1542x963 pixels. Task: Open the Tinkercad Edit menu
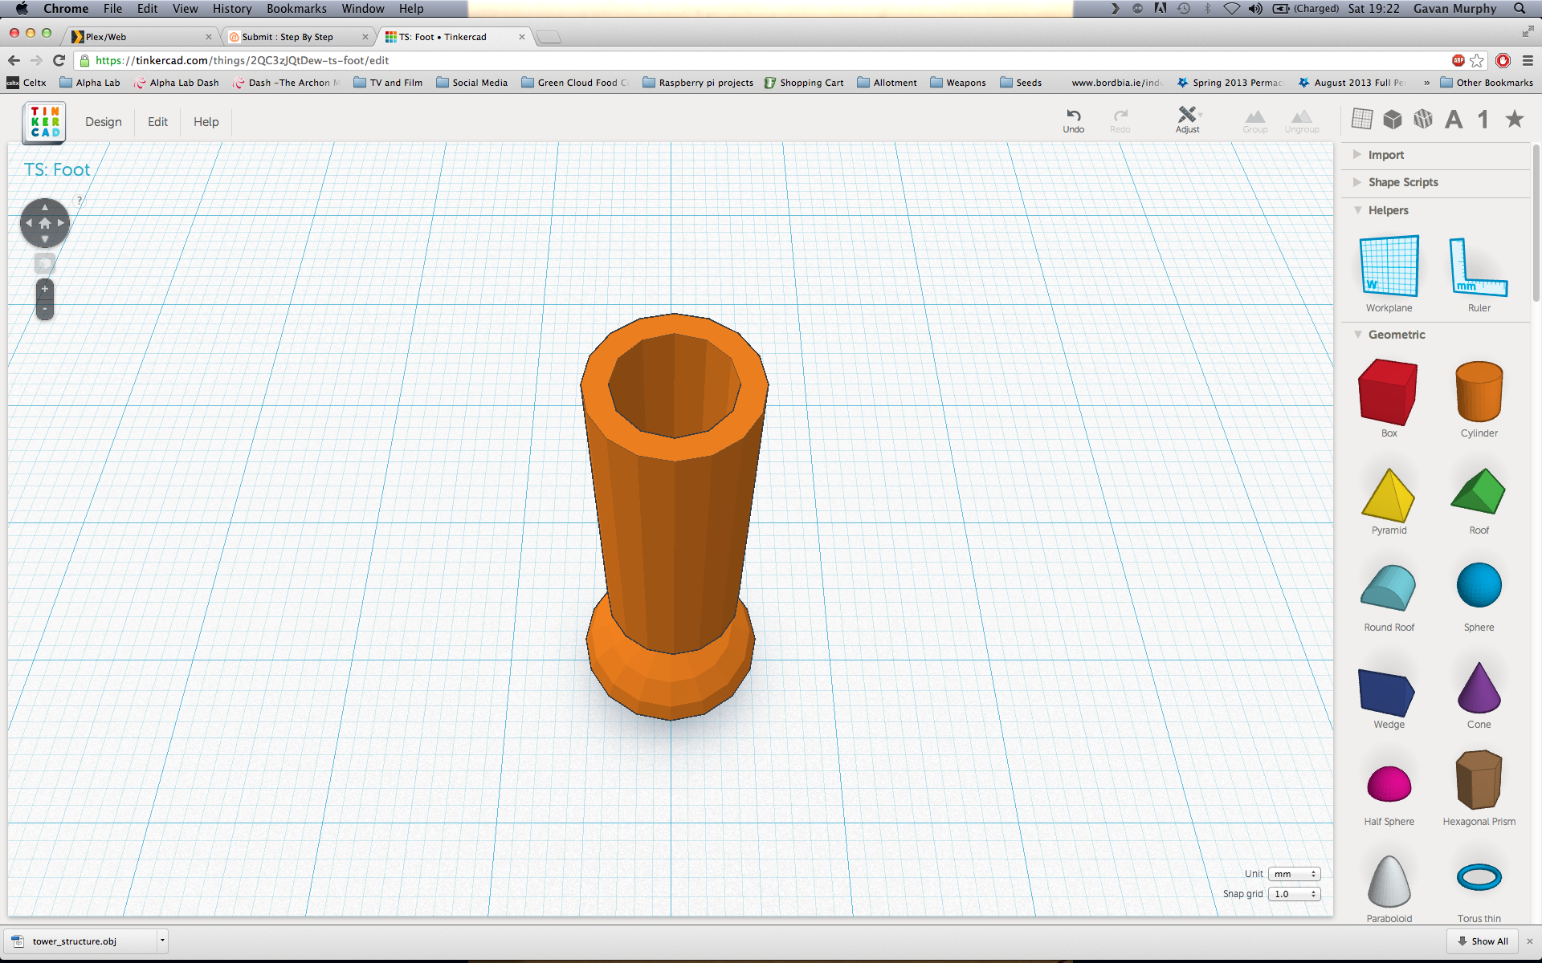pyautogui.click(x=157, y=122)
